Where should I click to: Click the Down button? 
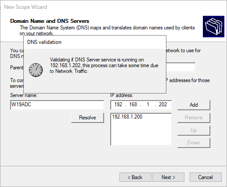pos(194,143)
